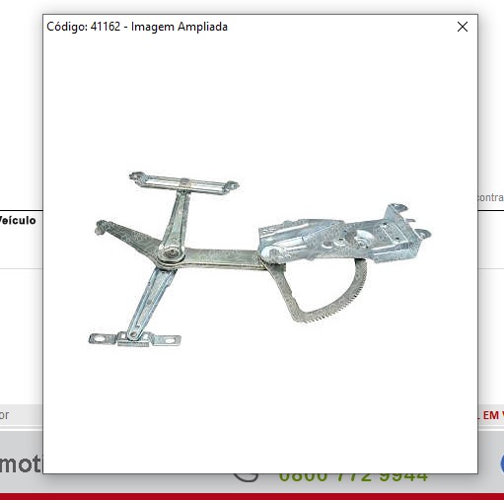Close the Imagem Ampliada popup
Image resolution: width=504 pixels, height=500 pixels.
click(463, 27)
